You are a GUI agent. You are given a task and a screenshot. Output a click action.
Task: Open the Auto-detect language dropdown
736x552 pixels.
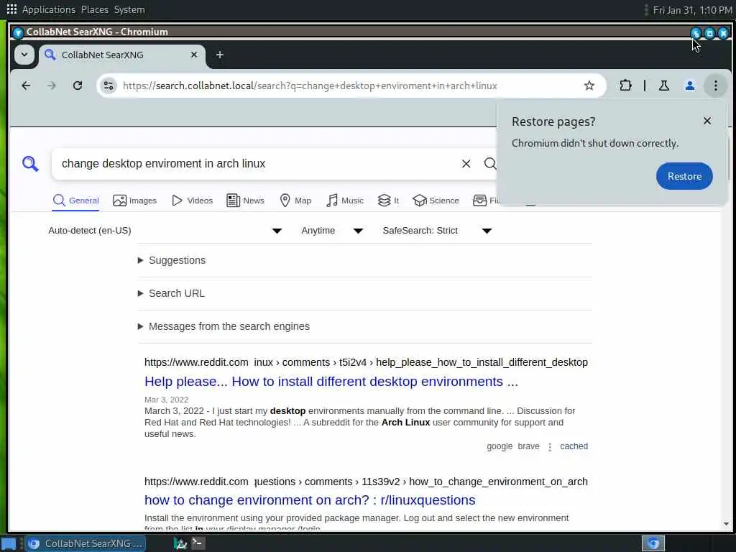point(165,231)
